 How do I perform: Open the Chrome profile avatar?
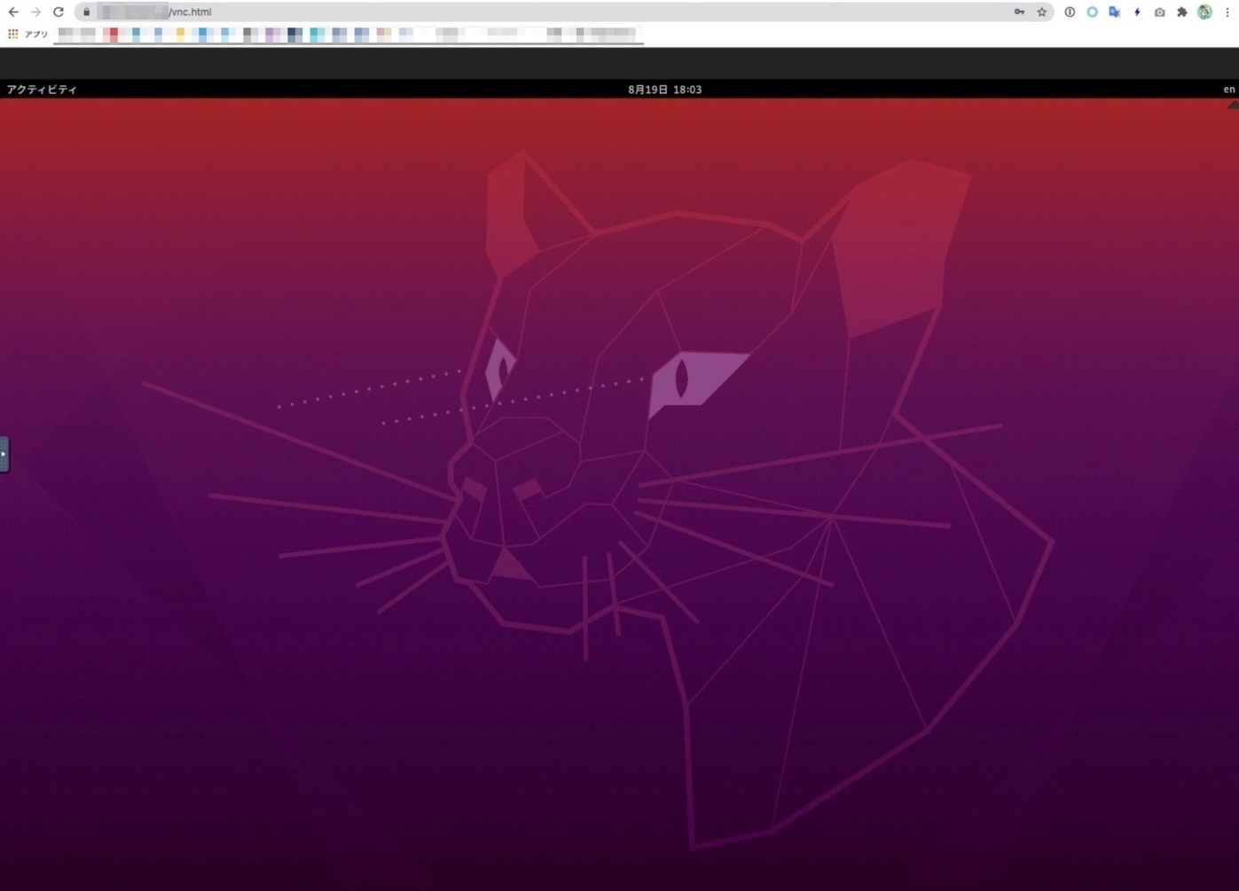point(1204,12)
